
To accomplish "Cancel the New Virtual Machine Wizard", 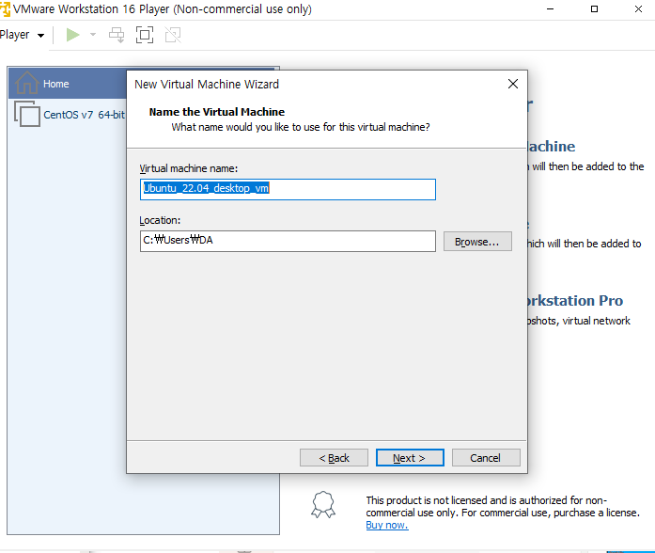I will click(486, 458).
